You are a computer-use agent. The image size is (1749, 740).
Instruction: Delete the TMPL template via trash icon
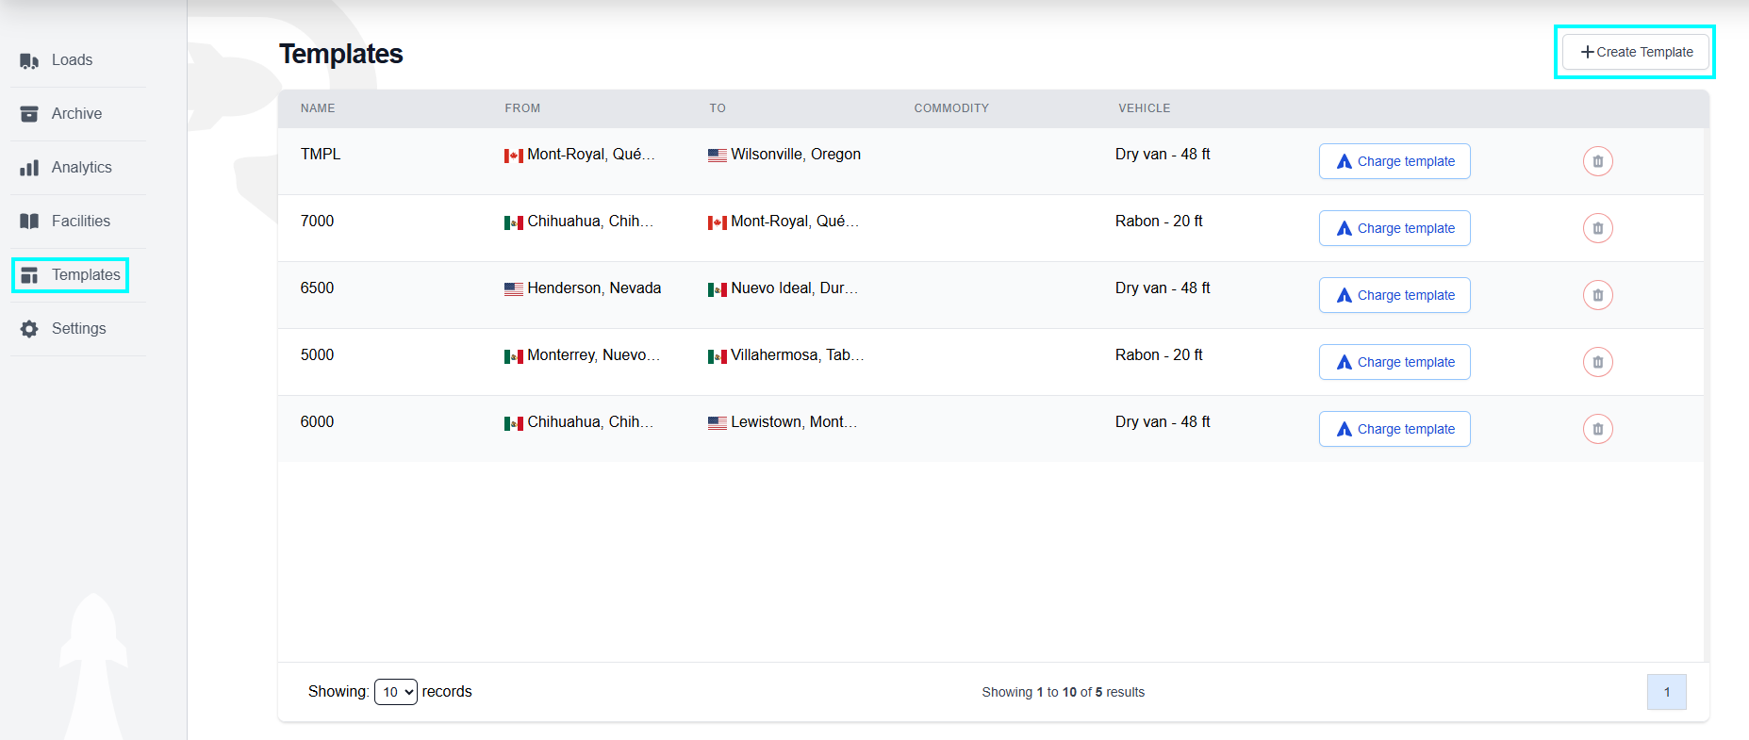point(1597,161)
